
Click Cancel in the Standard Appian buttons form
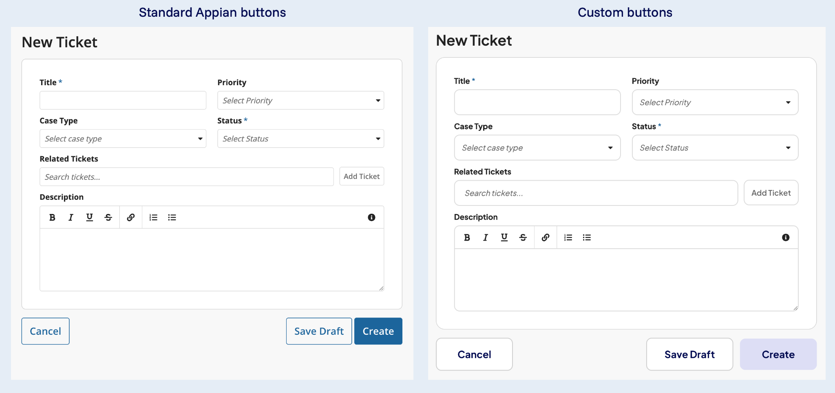pos(45,331)
